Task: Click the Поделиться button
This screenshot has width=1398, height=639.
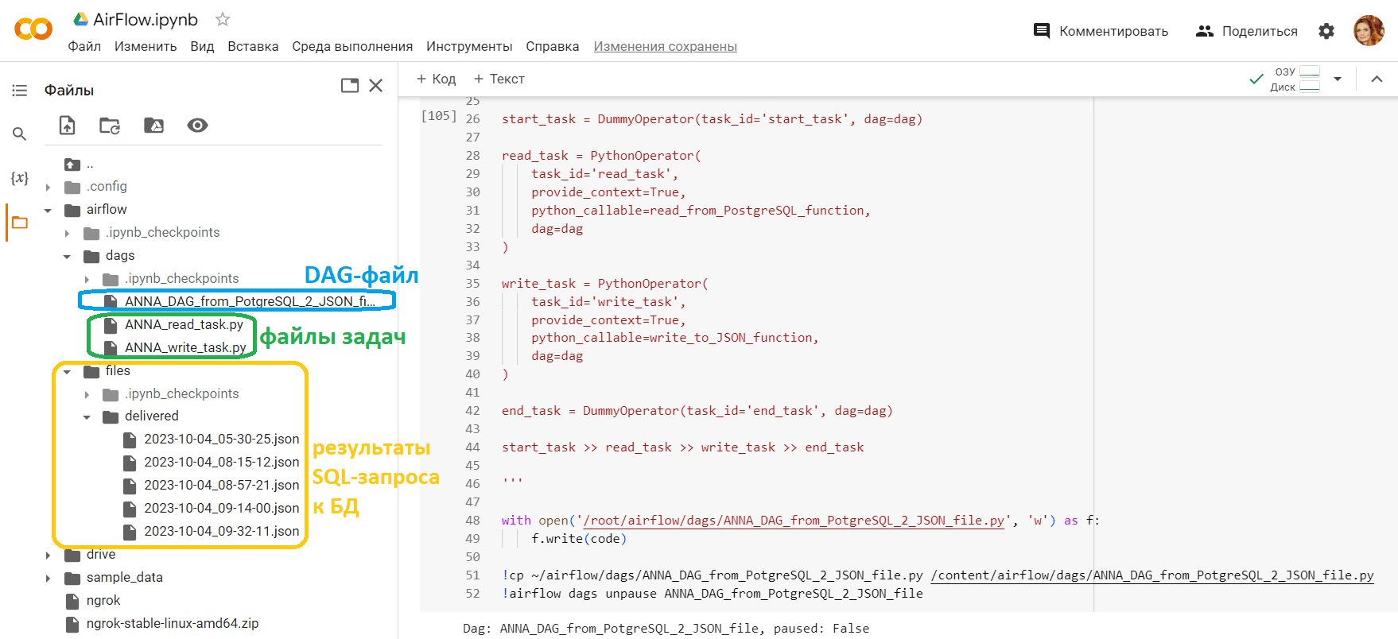Action: click(x=1247, y=31)
